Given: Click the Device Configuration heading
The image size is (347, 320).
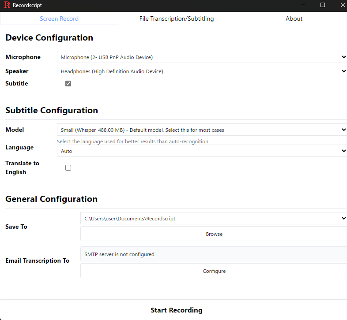Looking at the screenshot, I should 49,37.
